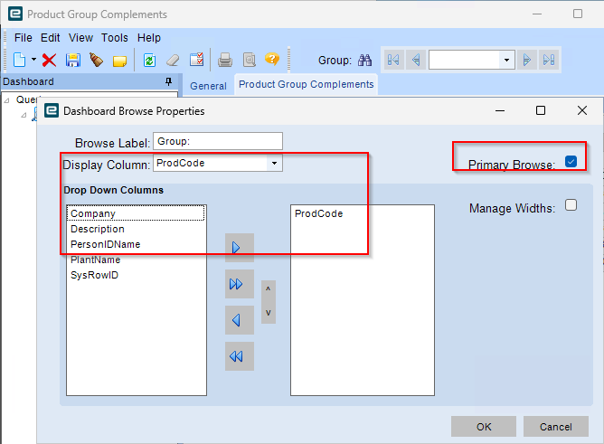Enable the Manage Widths checkbox
Screen dimensions: 604x444
(571, 205)
